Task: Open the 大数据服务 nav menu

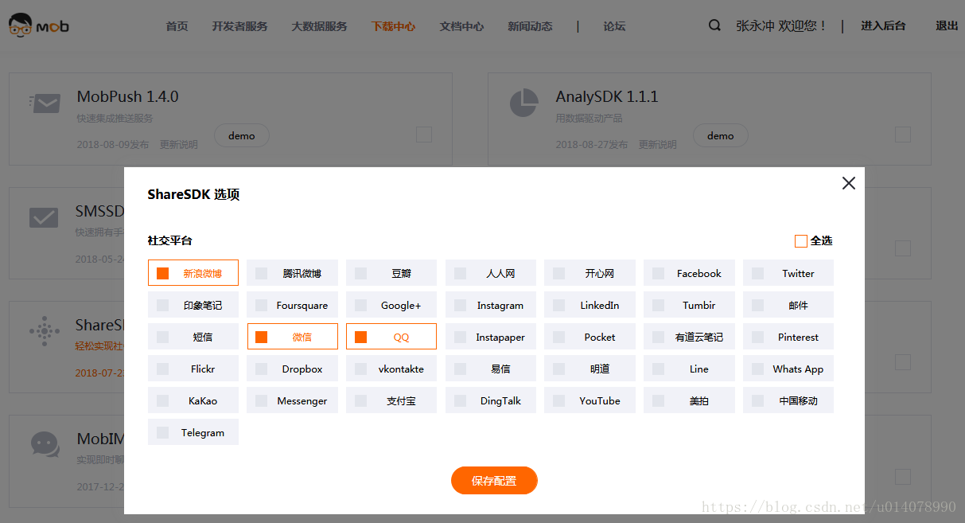Action: coord(319,26)
